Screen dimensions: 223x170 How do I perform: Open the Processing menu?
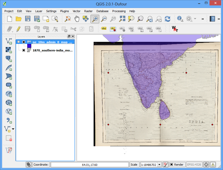(119, 11)
